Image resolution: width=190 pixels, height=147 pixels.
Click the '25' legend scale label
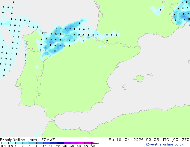(58, 146)
